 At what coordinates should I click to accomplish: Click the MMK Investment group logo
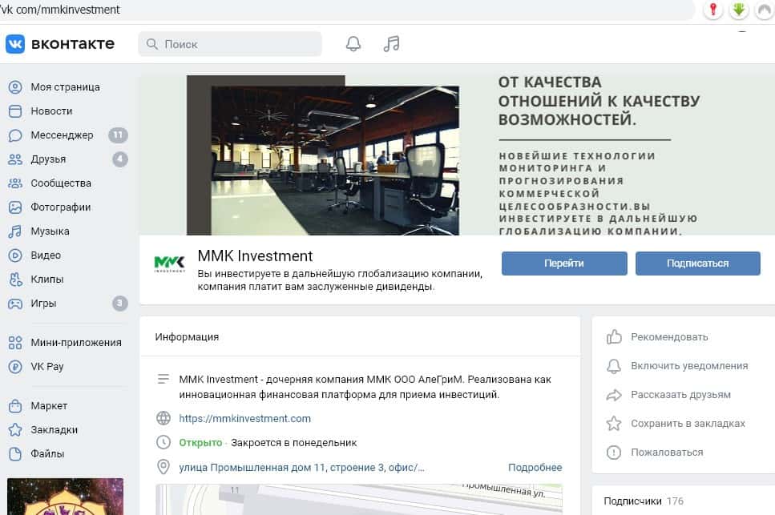170,264
